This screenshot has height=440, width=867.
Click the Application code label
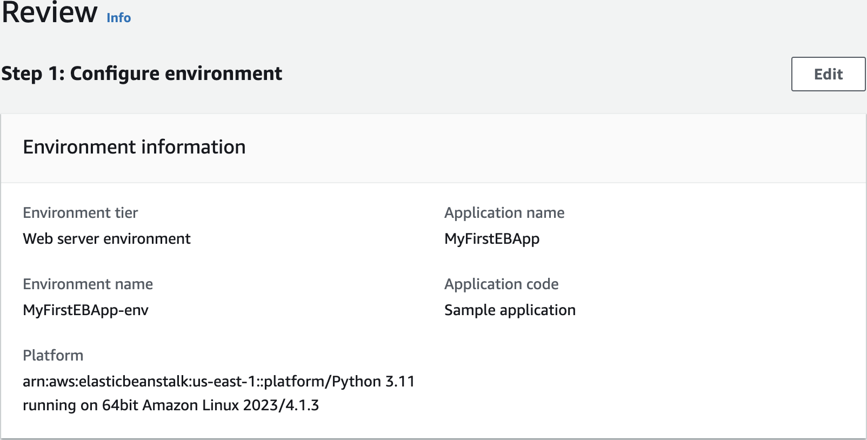point(501,284)
